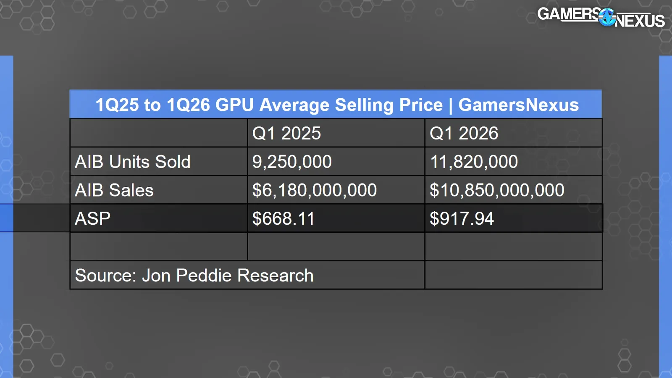Screen dimensions: 672x378
Task: Select the Q1 2026 column header
Action: pos(513,133)
